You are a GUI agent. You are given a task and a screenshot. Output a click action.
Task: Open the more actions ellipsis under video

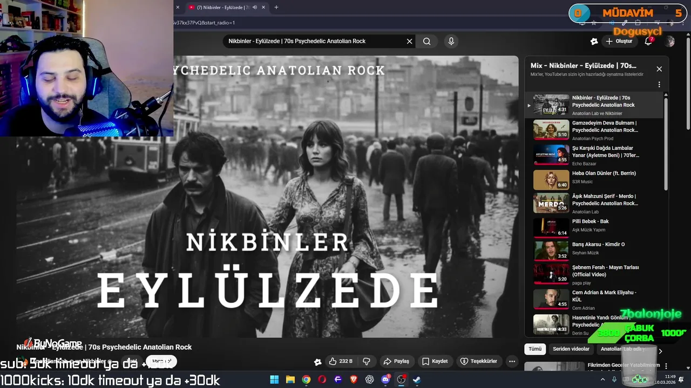coord(512,361)
